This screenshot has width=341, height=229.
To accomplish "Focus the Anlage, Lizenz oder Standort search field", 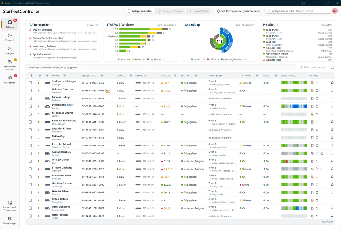I will click(298, 11).
